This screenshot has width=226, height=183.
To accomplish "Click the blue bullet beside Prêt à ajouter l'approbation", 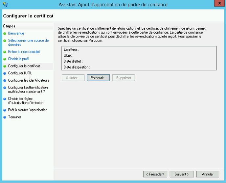I will 5,110.
